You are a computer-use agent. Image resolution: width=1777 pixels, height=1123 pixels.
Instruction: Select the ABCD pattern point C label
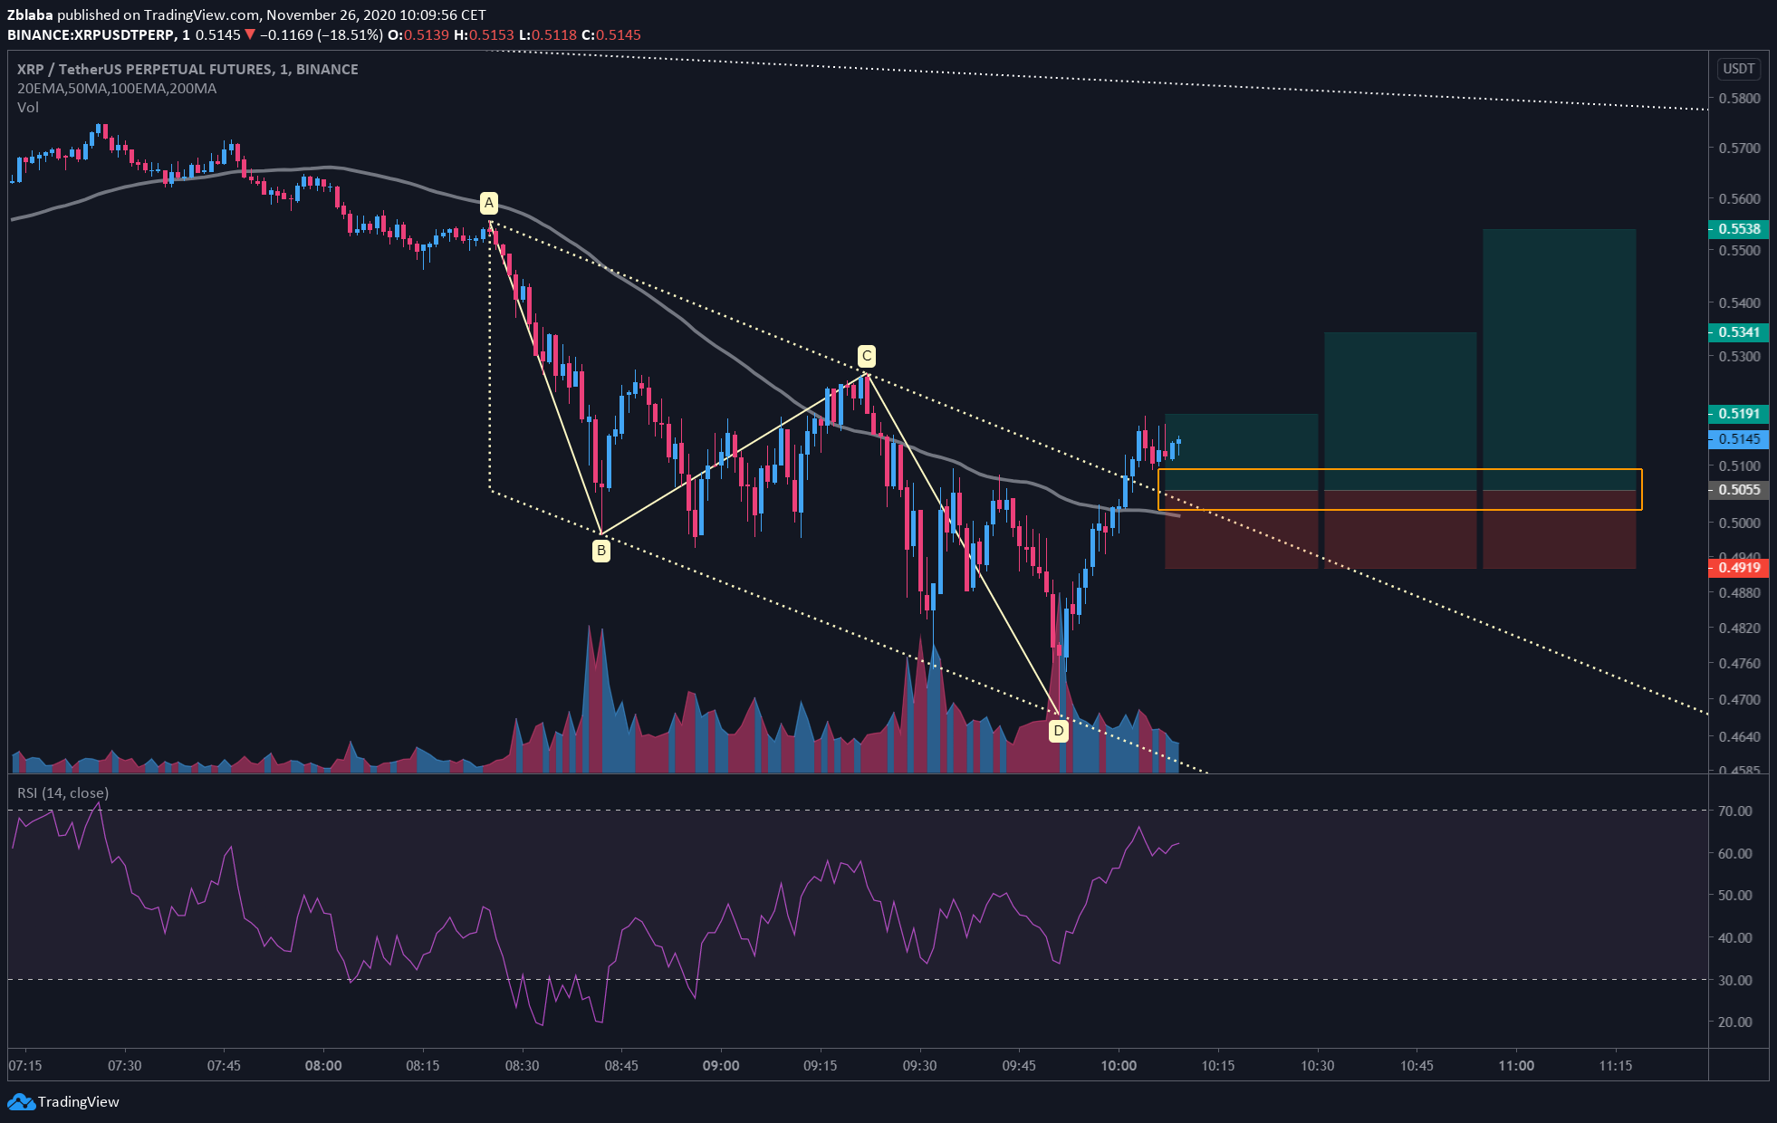[x=867, y=356]
